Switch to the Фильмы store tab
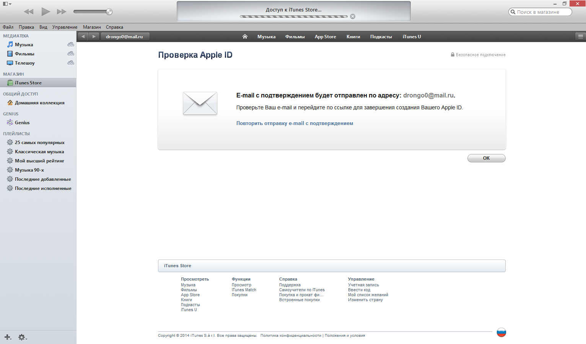This screenshot has width=586, height=344. coord(295,37)
